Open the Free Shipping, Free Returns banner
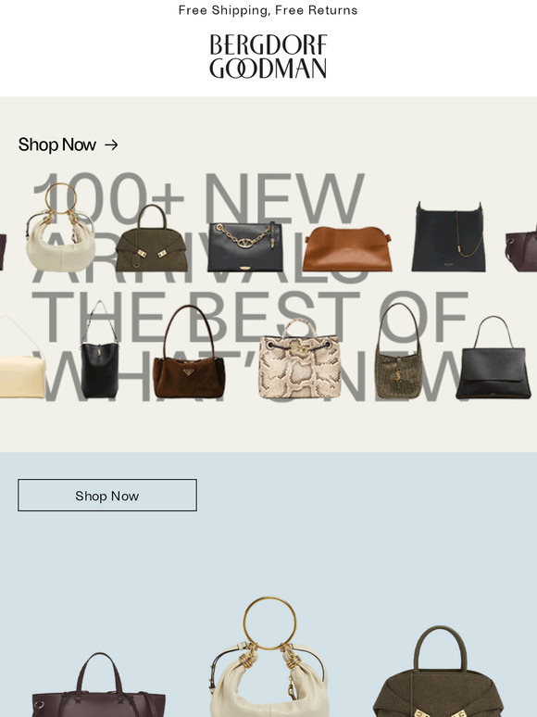The height and width of the screenshot is (717, 537). 268,10
